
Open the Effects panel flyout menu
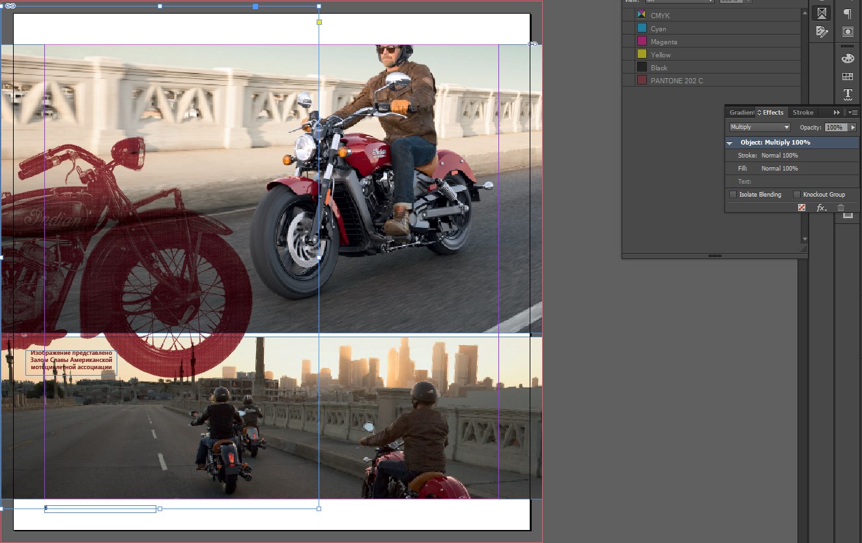point(852,113)
